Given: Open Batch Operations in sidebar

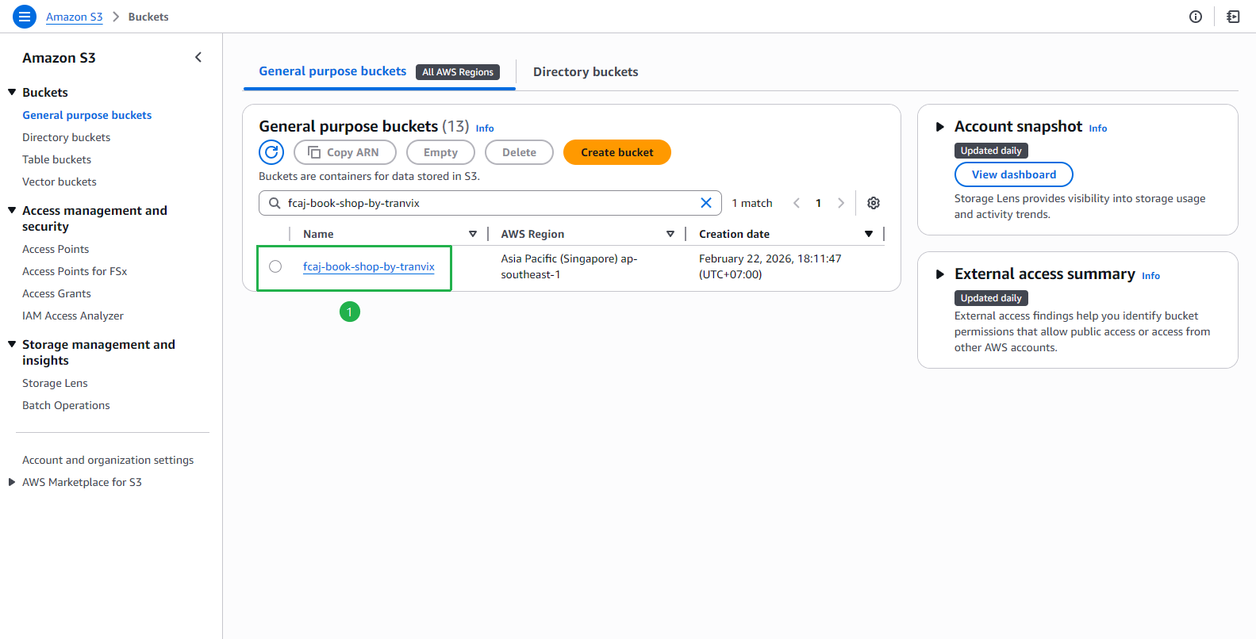Looking at the screenshot, I should coord(67,405).
